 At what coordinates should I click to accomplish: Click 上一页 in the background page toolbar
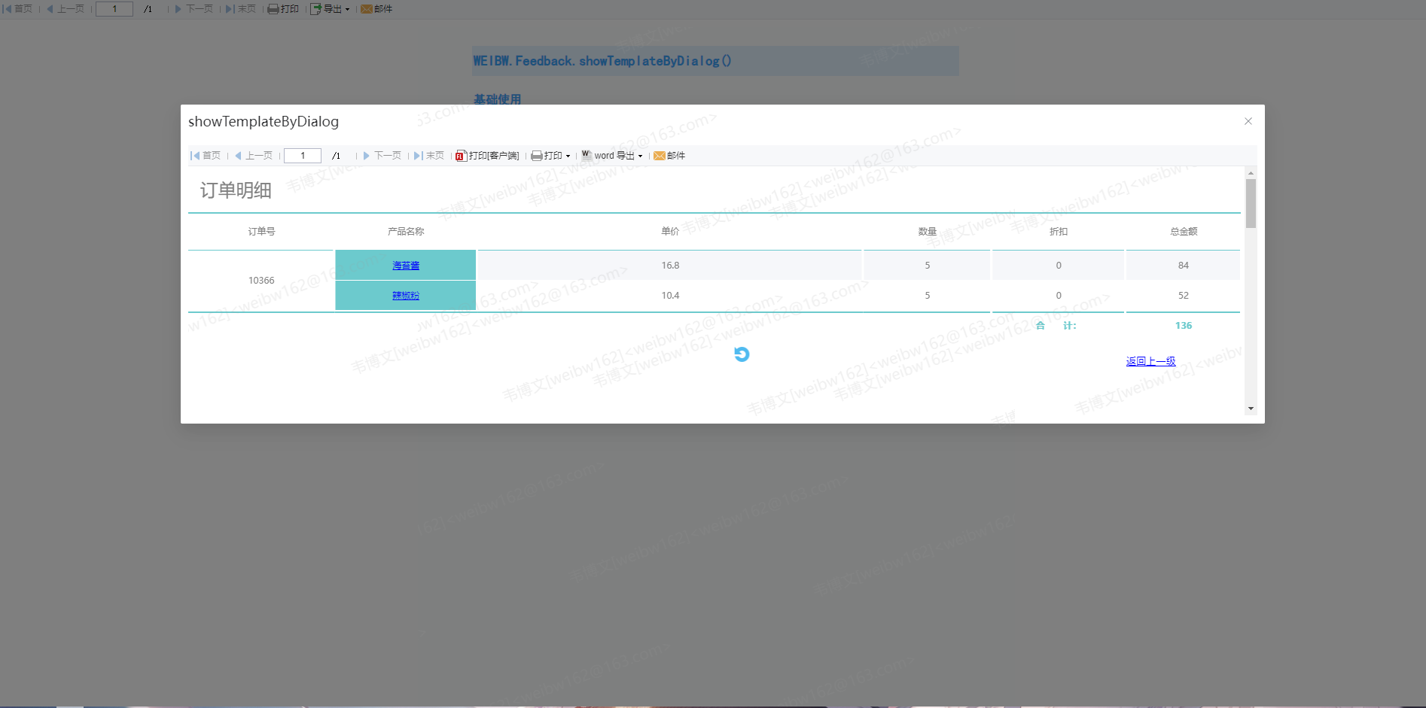click(x=66, y=9)
